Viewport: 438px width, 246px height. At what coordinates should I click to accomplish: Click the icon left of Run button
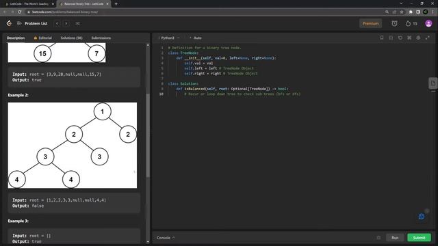(x=378, y=238)
